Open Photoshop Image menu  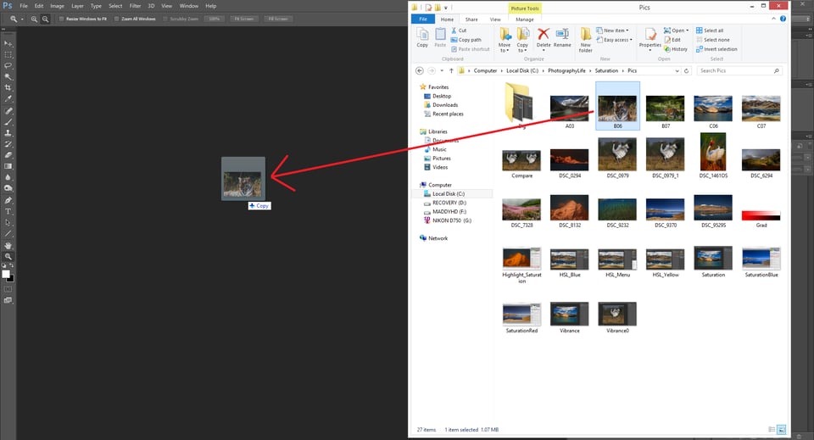pyautogui.click(x=57, y=6)
